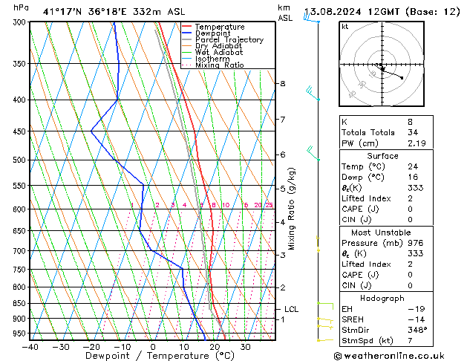Viewport: 467px width, 361px height.
Task: Click the PW (cm) value 2.19
Action: pos(417,143)
